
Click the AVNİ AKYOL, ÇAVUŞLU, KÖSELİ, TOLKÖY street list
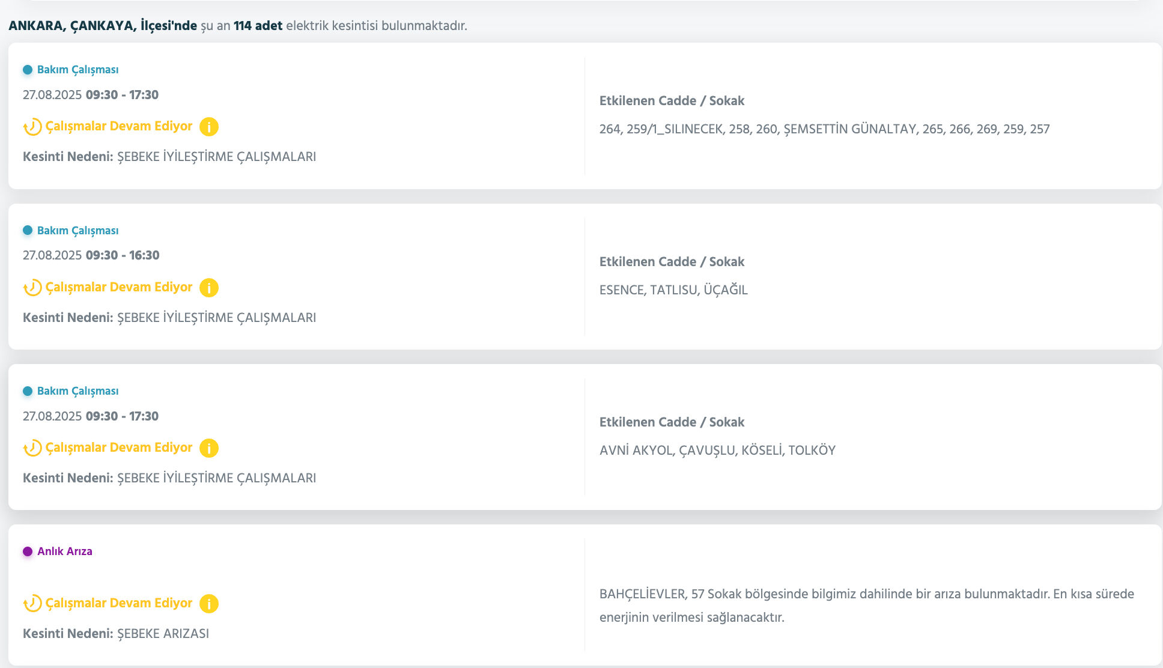717,451
